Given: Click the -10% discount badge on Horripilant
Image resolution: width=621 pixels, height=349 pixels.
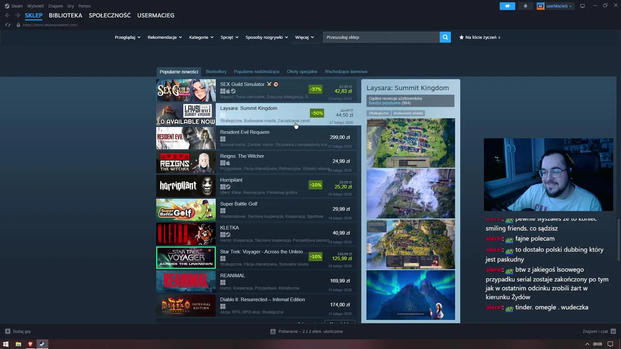Looking at the screenshot, I should coord(315,185).
